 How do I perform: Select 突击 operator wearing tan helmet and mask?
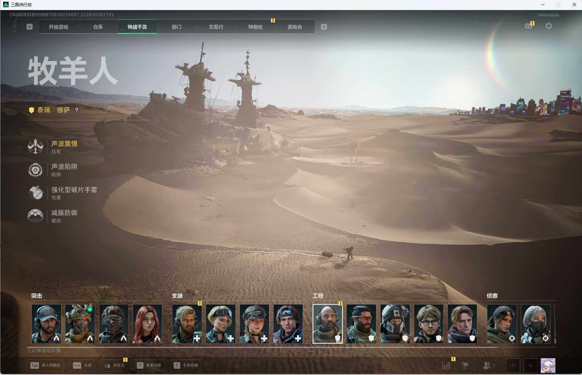[x=80, y=324]
